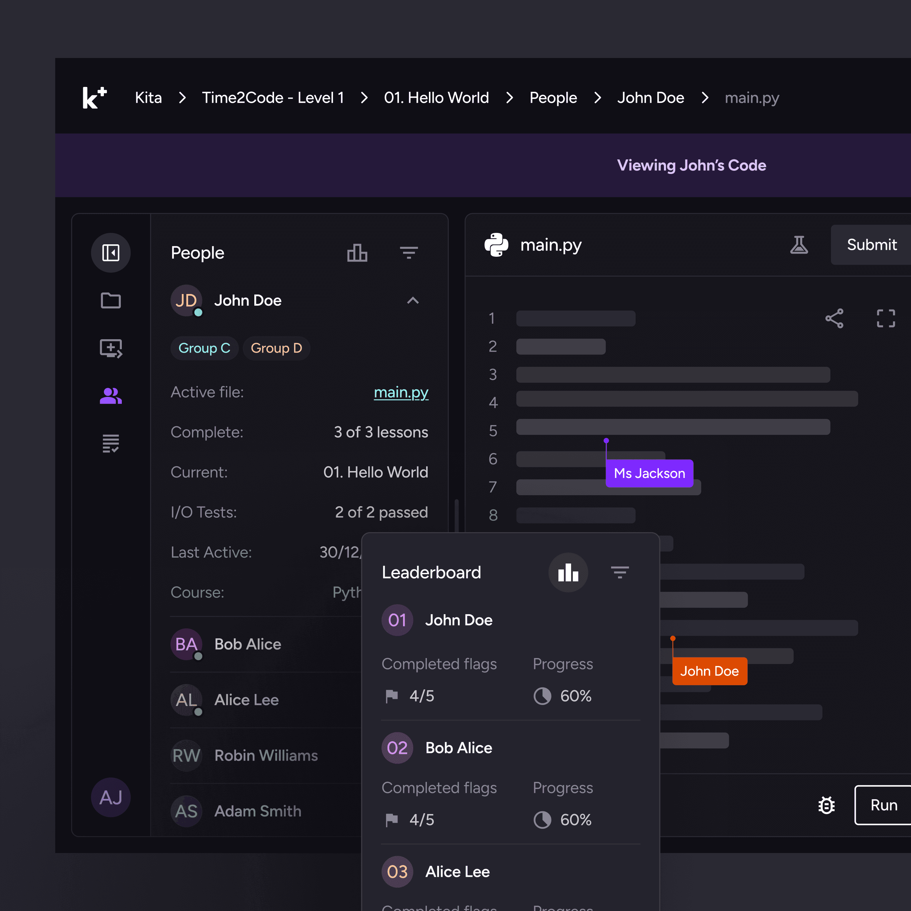The height and width of the screenshot is (911, 911).
Task: Go to Time2Code - Level 1 breadcrumb
Action: (273, 98)
